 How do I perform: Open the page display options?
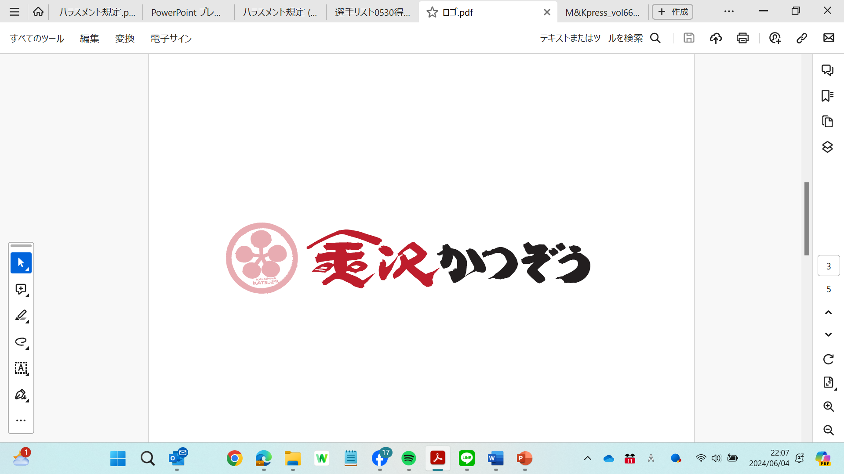pyautogui.click(x=829, y=383)
